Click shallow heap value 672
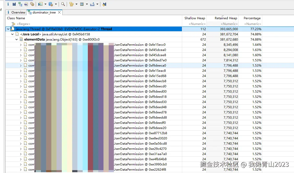The height and width of the screenshot is (173, 294). coord(203,40)
